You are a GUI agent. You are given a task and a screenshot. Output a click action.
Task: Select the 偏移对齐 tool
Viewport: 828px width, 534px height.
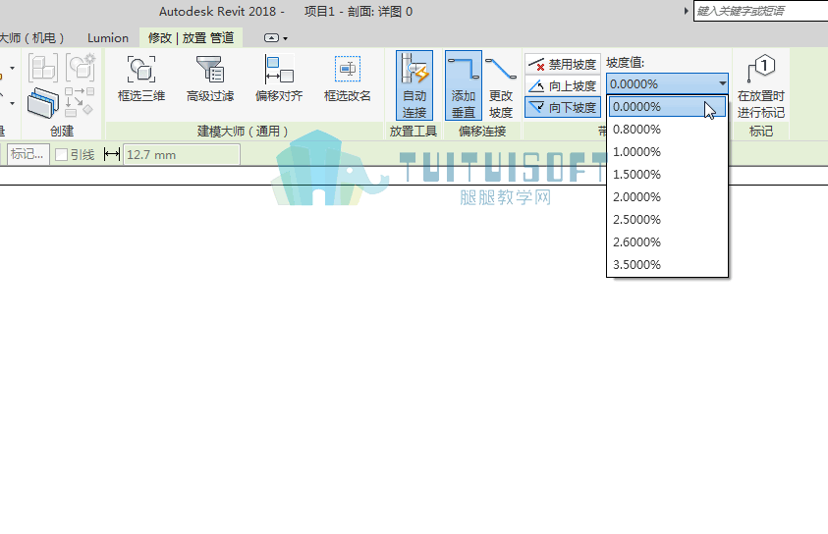coord(279,79)
